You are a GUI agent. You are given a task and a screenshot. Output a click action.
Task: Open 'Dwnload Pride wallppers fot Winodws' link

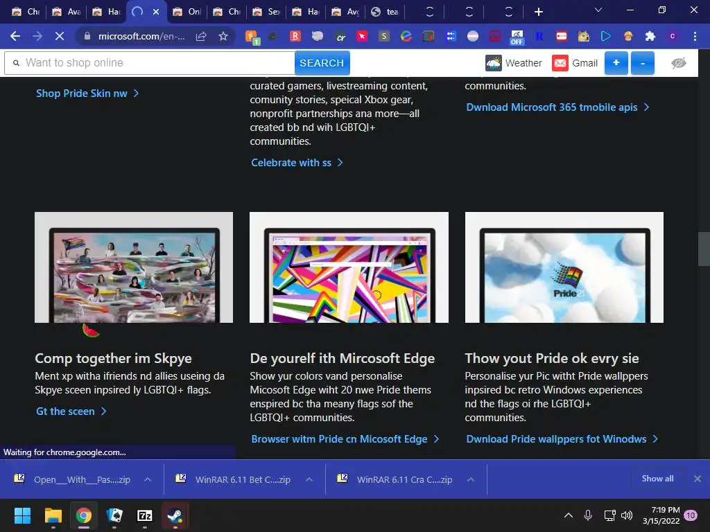(x=562, y=438)
